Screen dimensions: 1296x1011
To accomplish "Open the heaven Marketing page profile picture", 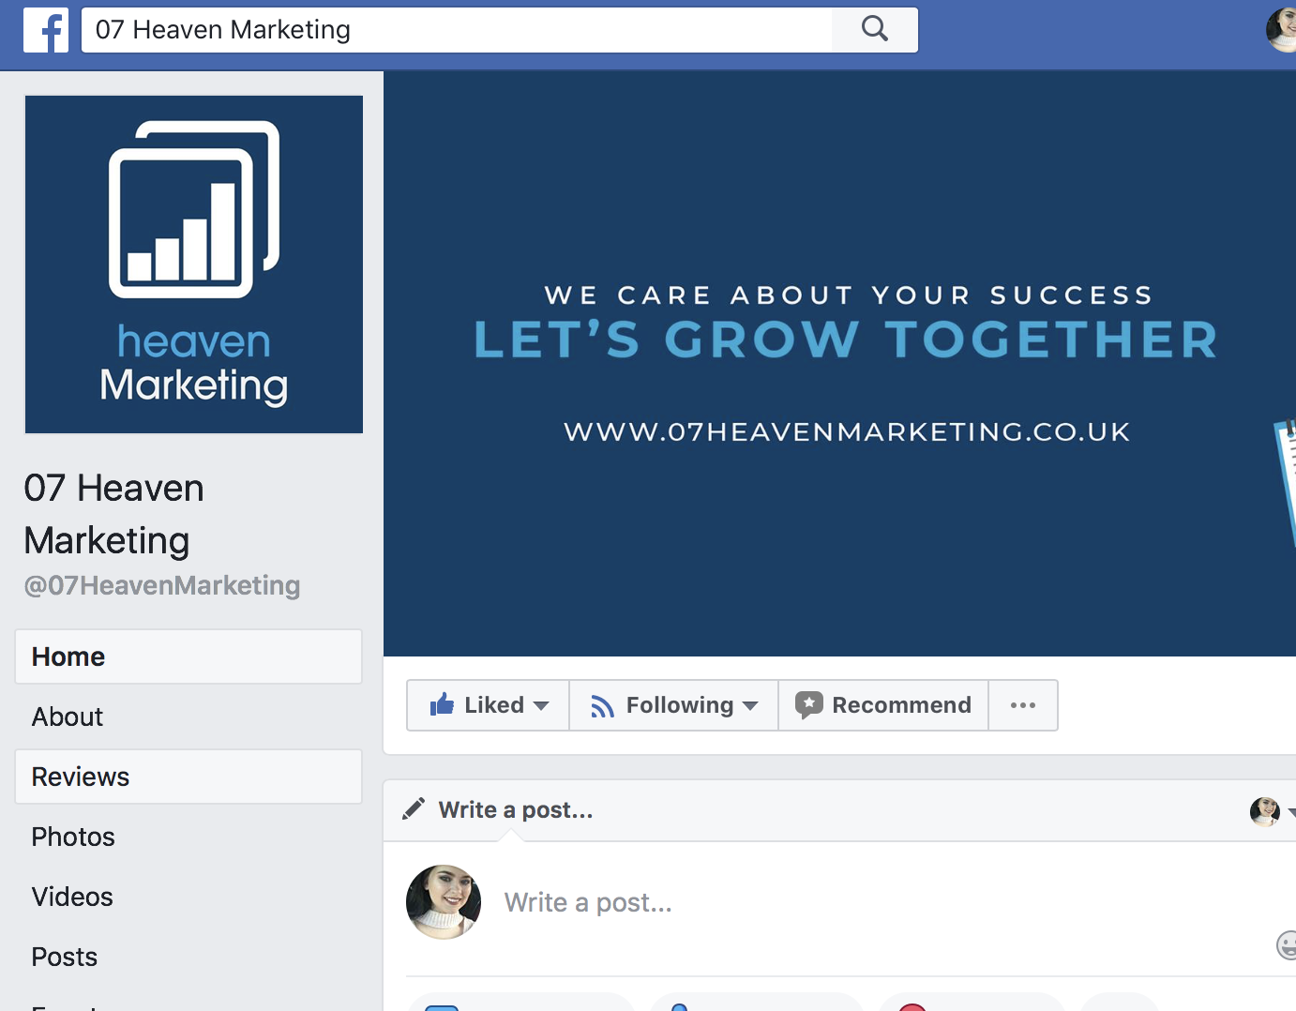I will (x=194, y=264).
